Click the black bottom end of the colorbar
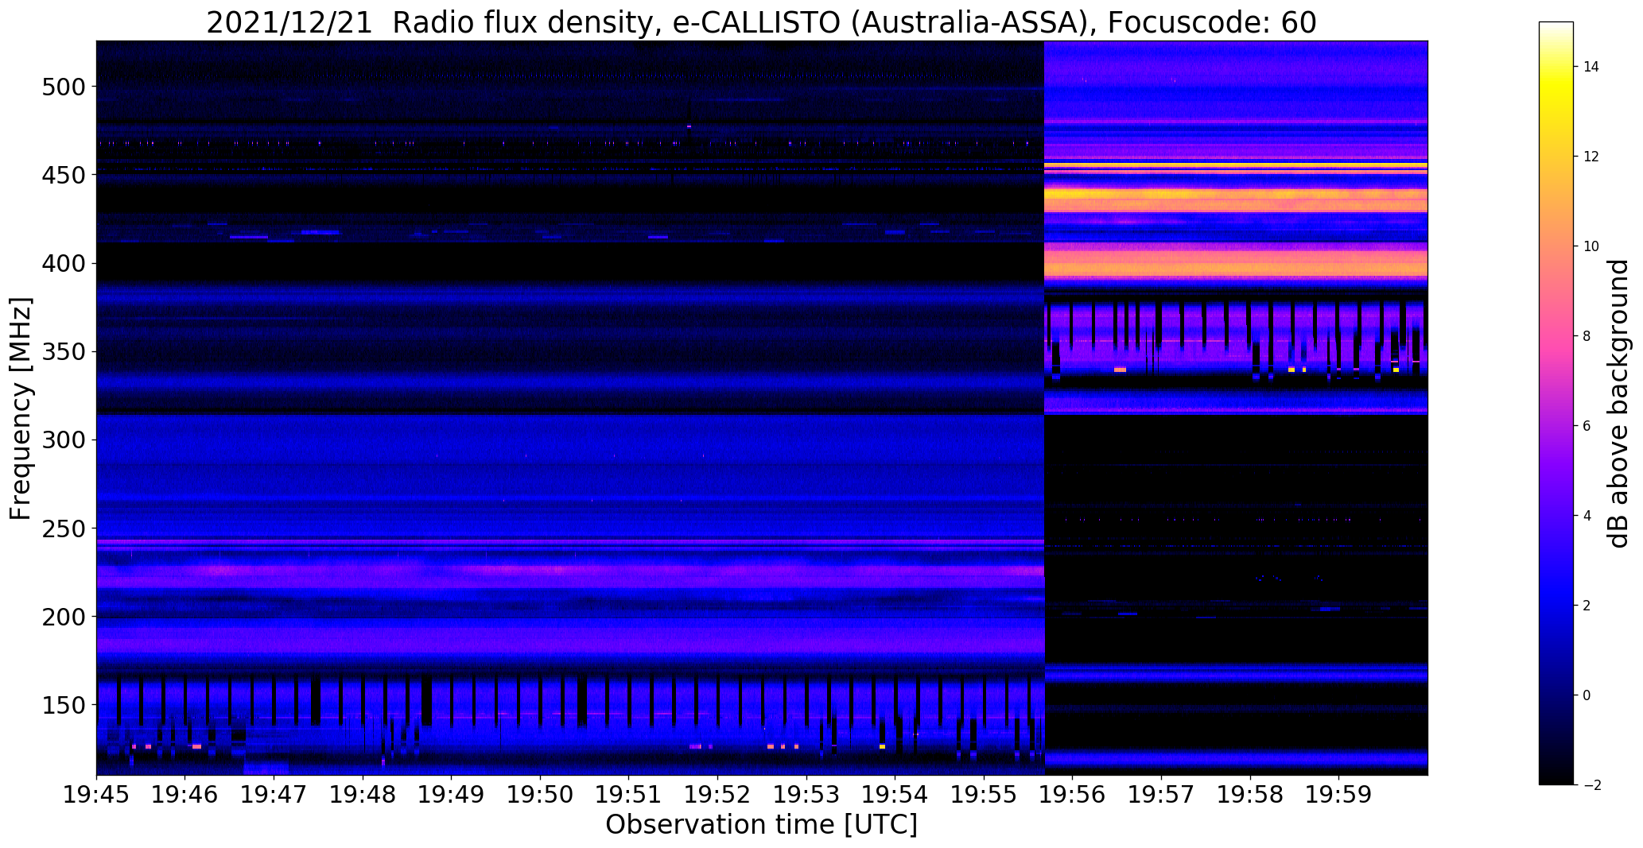1643x848 pixels. [1556, 772]
